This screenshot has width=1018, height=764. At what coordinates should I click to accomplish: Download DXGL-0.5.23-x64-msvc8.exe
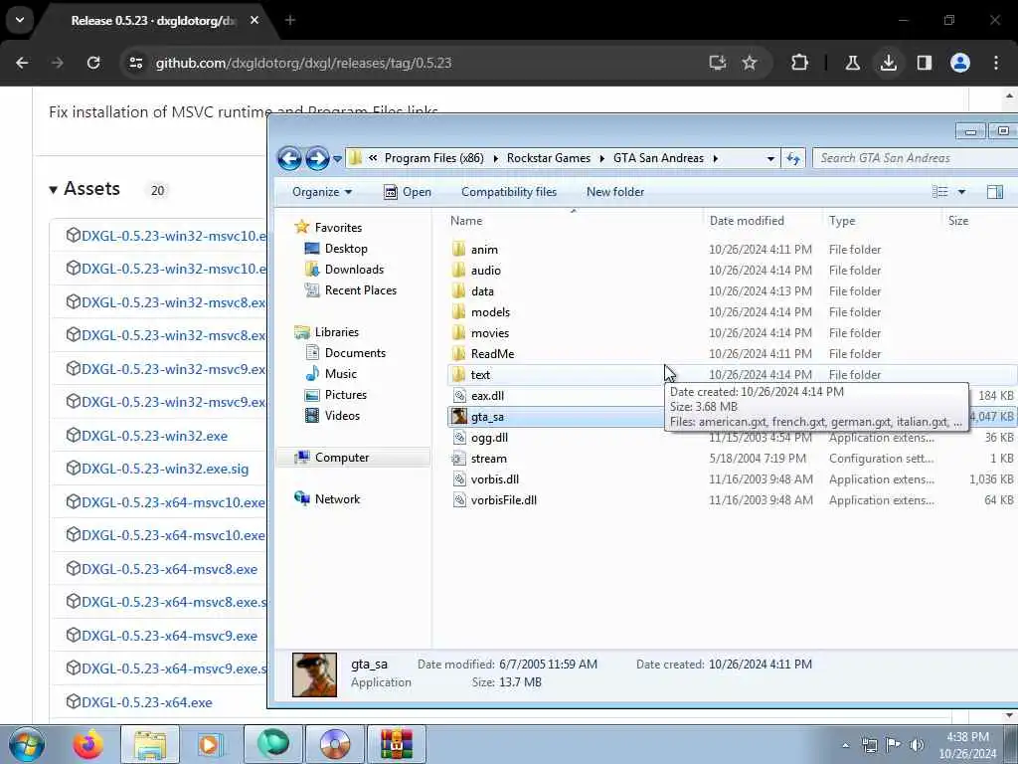pos(169,569)
